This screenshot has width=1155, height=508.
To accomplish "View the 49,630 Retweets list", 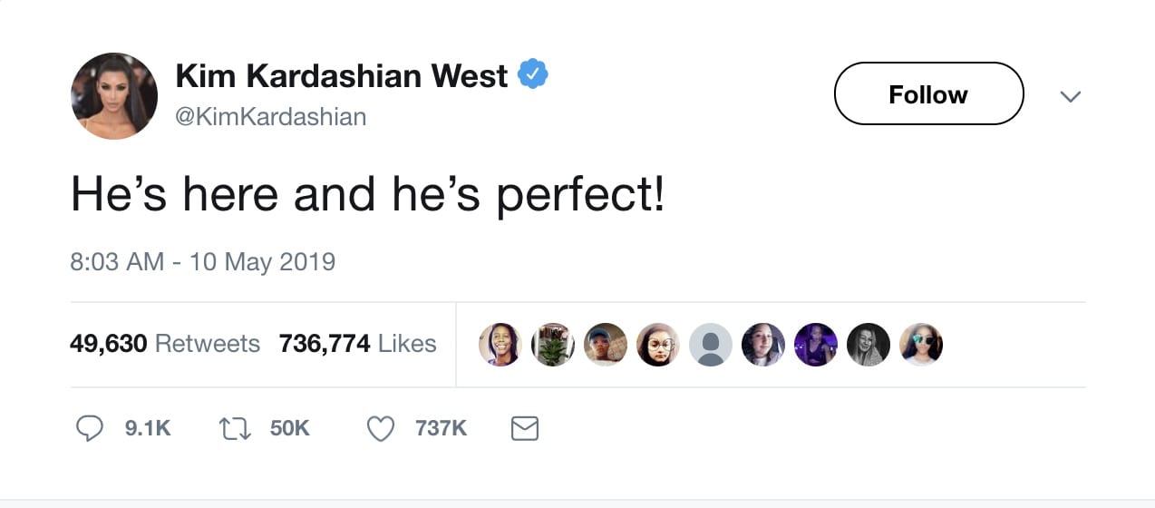I will click(164, 344).
